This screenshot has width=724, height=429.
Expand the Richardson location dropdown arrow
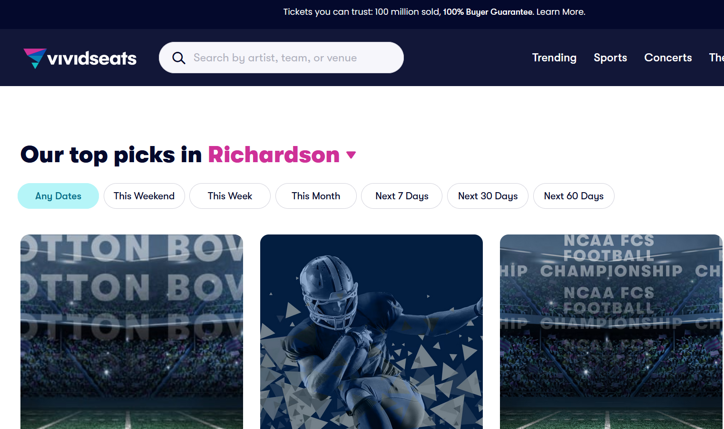351,155
